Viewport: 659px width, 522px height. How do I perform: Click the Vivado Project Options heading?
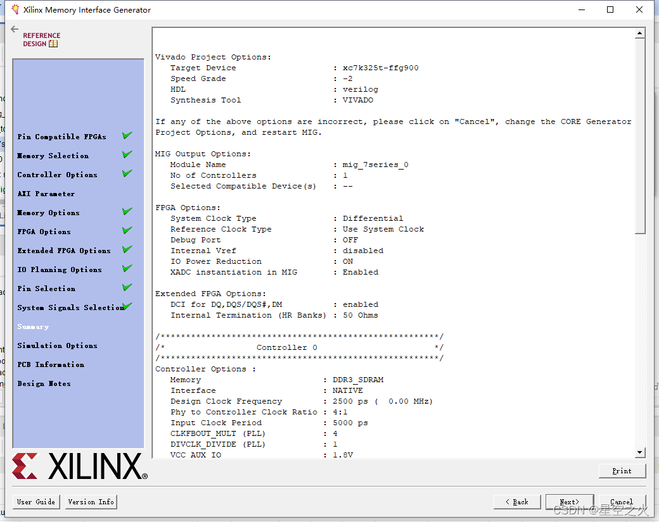[213, 57]
